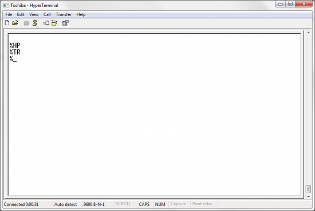Minimize the HyperTerminal window
Screen dimensions: 315x211
point(281,4)
